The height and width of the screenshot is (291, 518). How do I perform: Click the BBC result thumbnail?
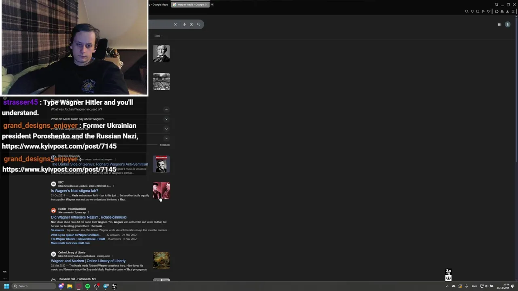coord(161,190)
